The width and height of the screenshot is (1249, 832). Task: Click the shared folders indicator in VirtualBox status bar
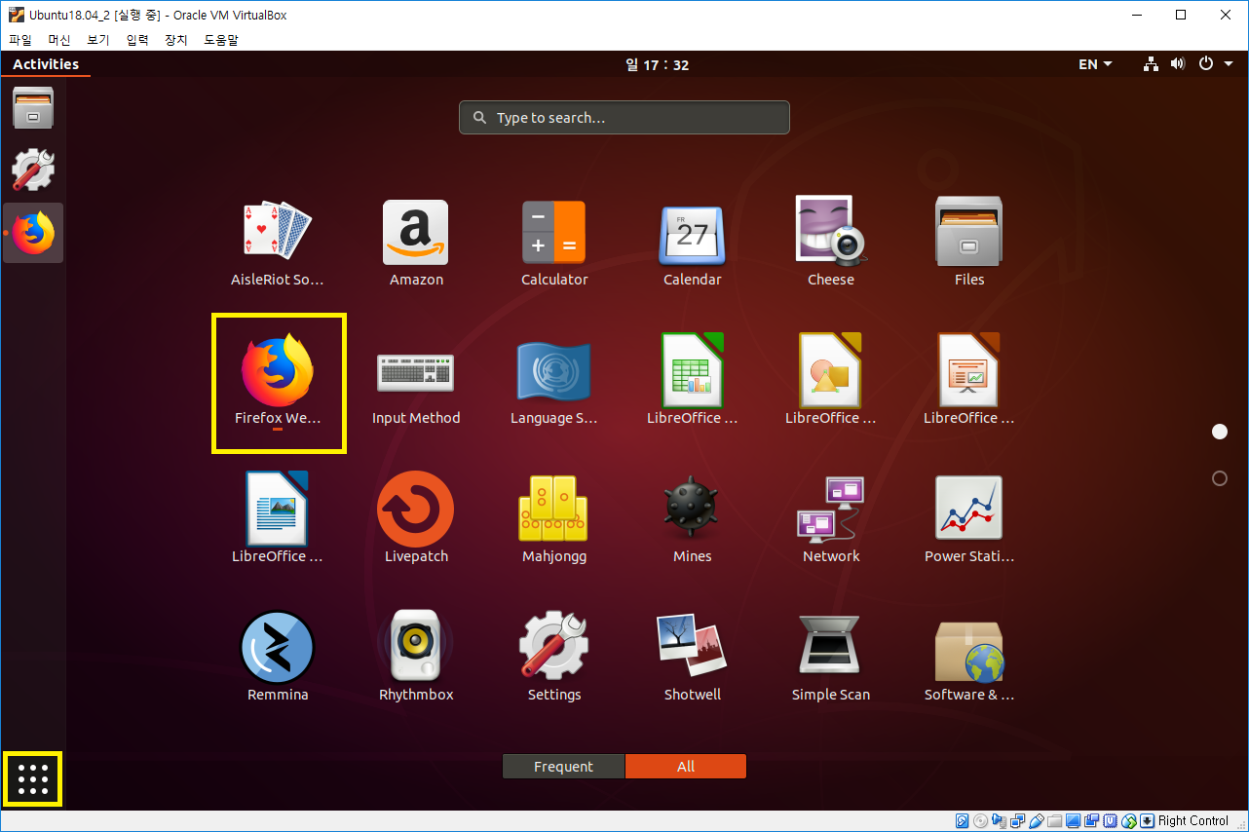[1055, 821]
